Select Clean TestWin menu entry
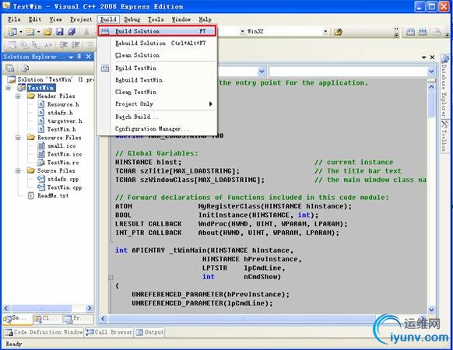The width and height of the screenshot is (453, 350). (x=157, y=92)
